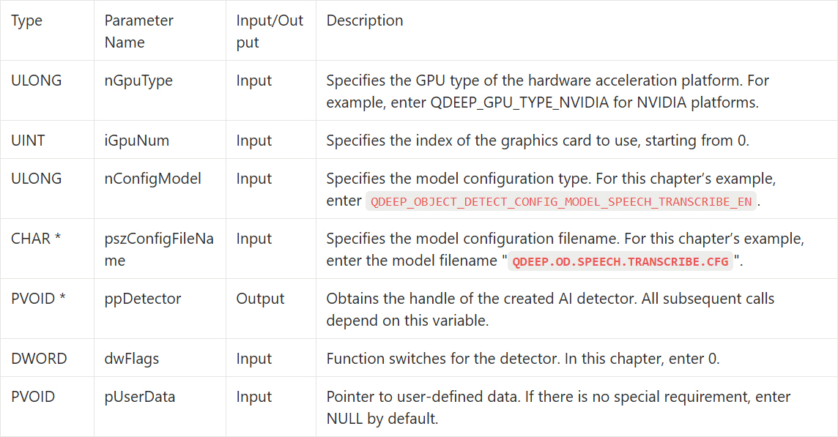Click the nConfigModel parameter name
838x437 pixels.
153,179
